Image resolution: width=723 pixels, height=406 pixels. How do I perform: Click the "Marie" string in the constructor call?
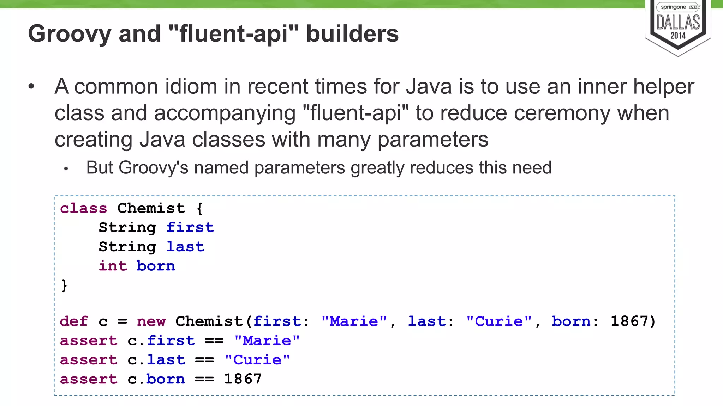354,321
